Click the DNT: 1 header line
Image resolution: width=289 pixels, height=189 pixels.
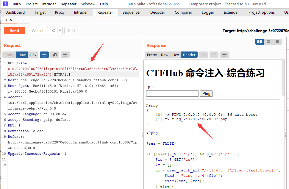point(14,125)
